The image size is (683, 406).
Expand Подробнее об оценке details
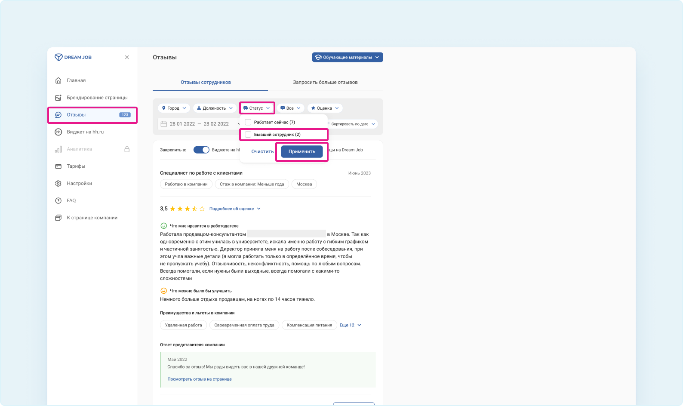[x=235, y=209]
